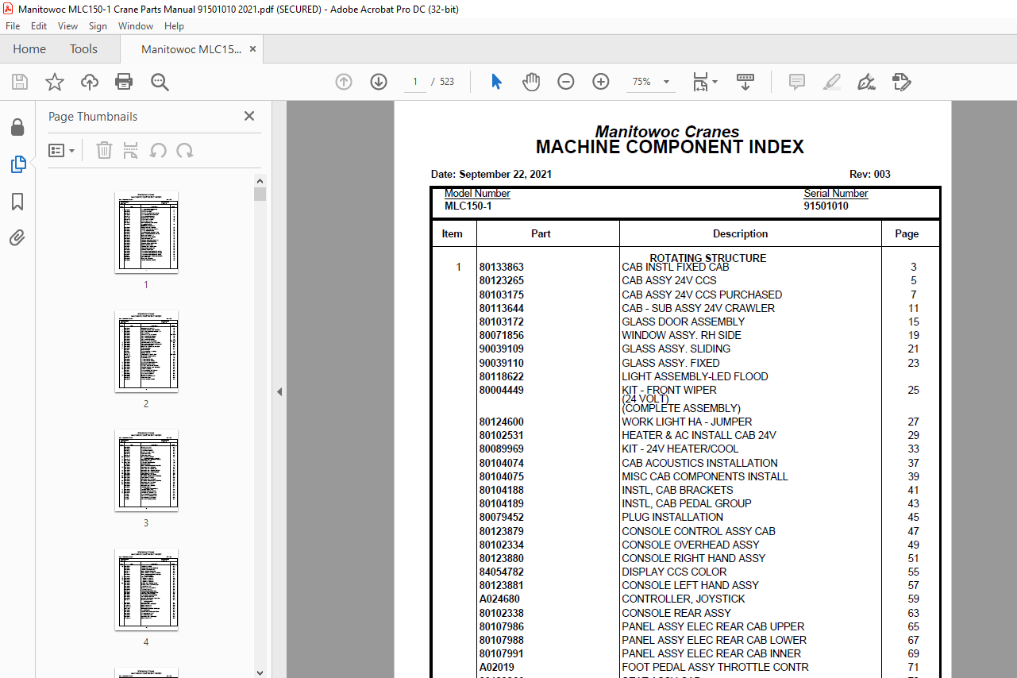Click CONTROLLER, JOYSTICK description

point(684,599)
